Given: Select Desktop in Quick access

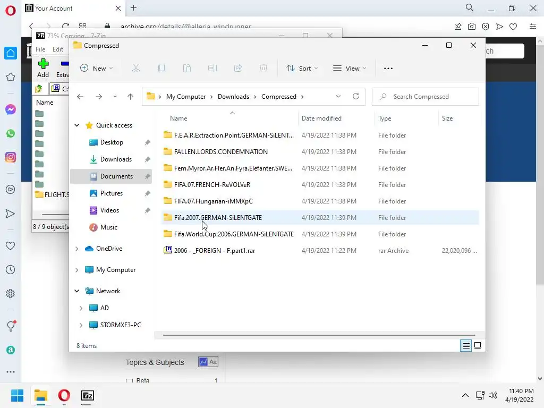Looking at the screenshot, I should click(112, 142).
